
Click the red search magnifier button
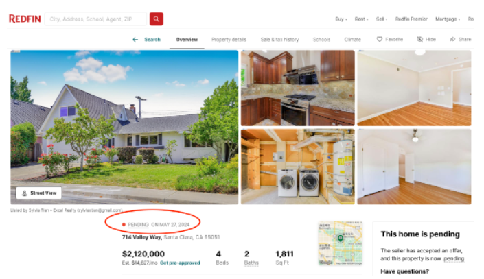(x=157, y=19)
